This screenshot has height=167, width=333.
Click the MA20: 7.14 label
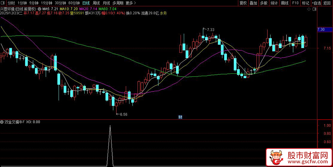pos(88,9)
